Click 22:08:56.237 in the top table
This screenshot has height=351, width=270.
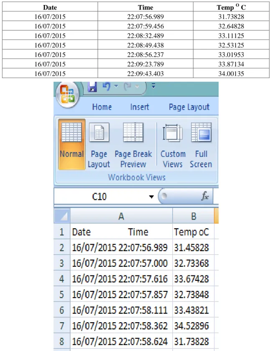pyautogui.click(x=145, y=55)
